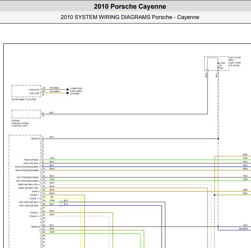This screenshot has width=251, height=248.
Task: Click the "LEFT FUSE BOX" label
Action: pos(235,62)
